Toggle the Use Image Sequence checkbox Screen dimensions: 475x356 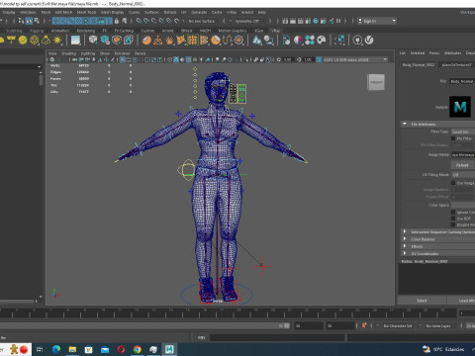(453, 183)
